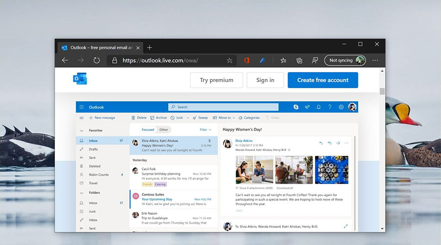Open the Filter dropdown
The width and height of the screenshot is (441, 245).
click(205, 130)
